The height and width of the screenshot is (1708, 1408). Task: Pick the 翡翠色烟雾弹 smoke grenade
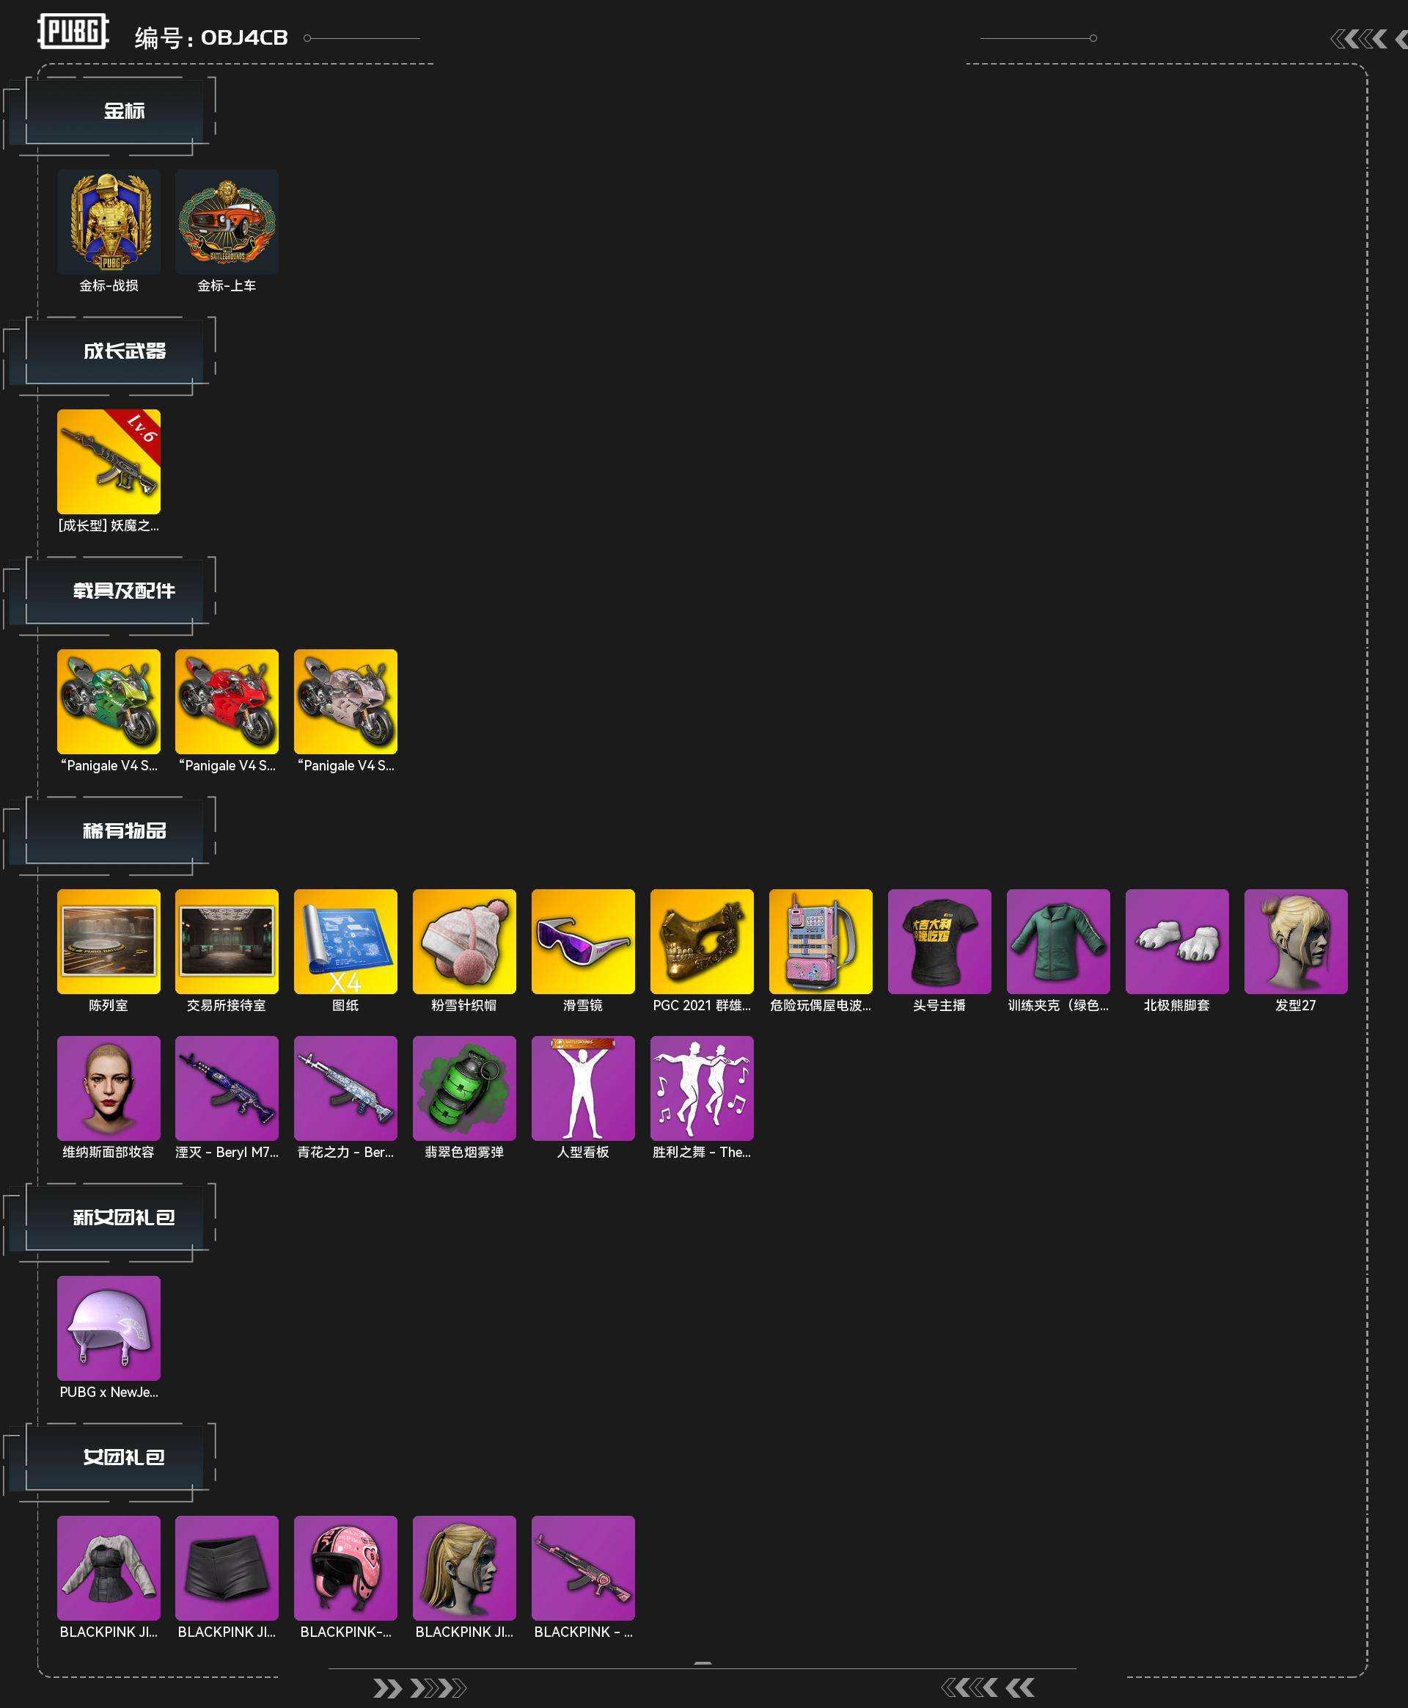click(x=464, y=1088)
